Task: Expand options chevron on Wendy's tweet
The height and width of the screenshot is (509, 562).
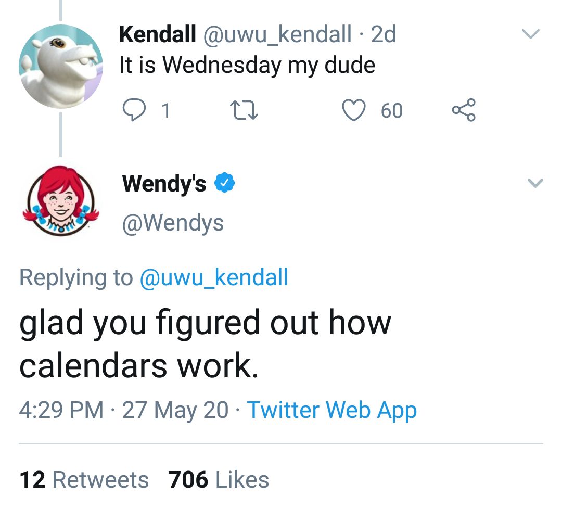Action: [x=535, y=183]
